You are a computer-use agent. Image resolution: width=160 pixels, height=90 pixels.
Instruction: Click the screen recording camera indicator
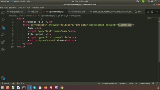point(138,1)
